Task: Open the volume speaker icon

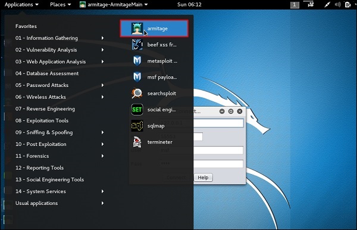Action: pyautogui.click(x=337, y=4)
